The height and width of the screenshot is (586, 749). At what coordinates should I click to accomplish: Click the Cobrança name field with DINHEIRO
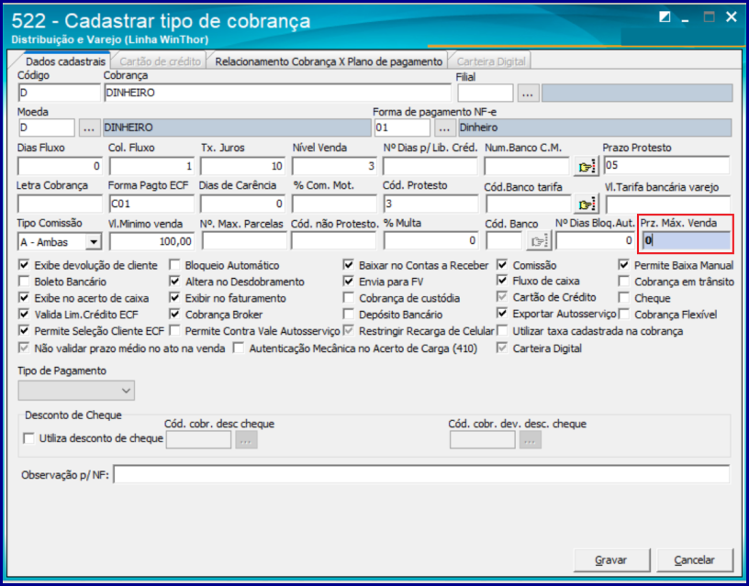click(x=277, y=93)
